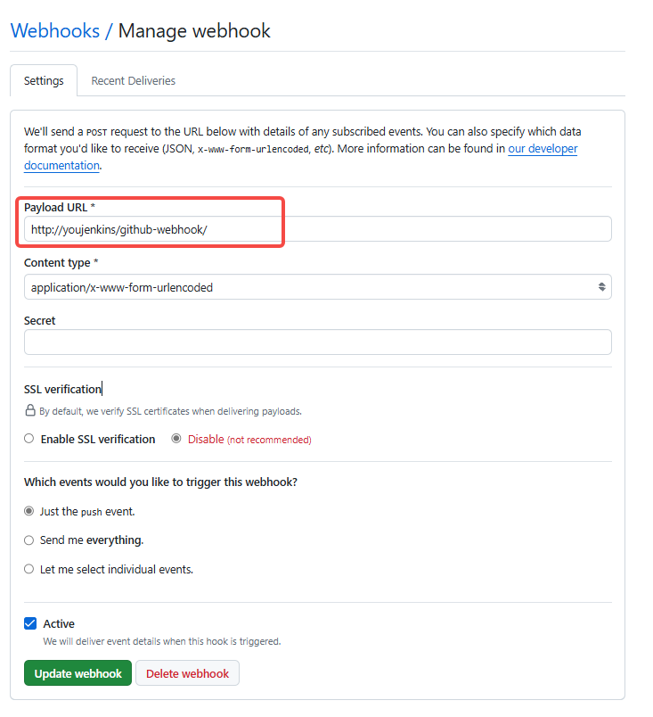Choose Just the push event option
Image resolution: width=653 pixels, height=717 pixels.
click(x=29, y=511)
